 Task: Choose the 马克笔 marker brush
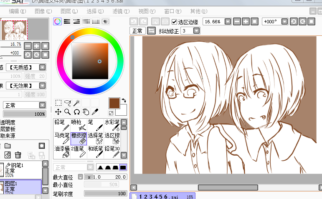click(x=62, y=138)
